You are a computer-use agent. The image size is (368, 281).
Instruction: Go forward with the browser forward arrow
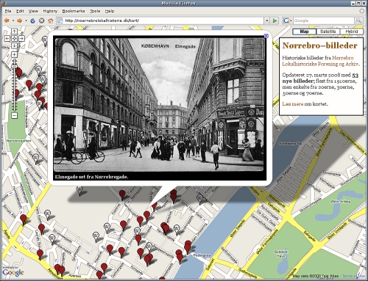click(19, 21)
